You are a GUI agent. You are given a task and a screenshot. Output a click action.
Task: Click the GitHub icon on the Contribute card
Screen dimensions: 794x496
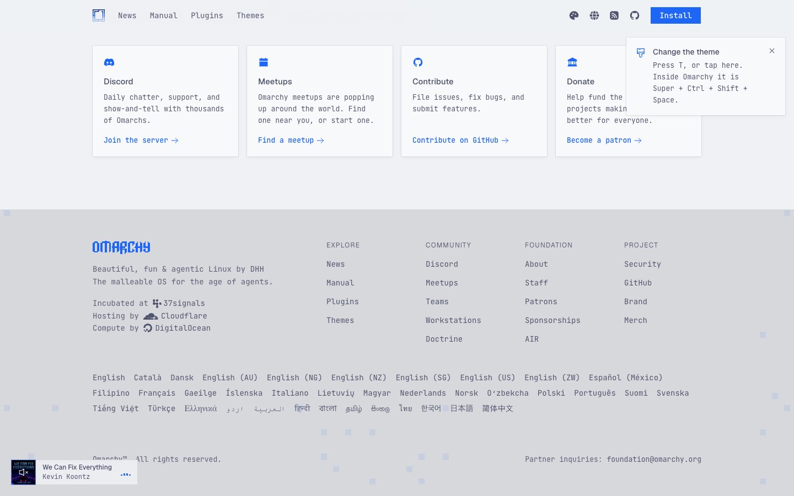coord(418,62)
